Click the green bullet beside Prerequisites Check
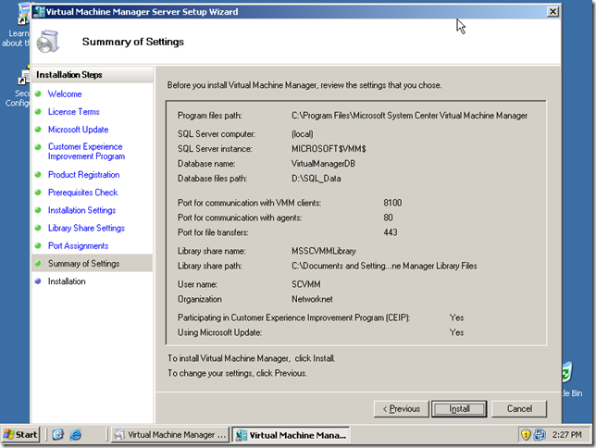The height and width of the screenshot is (448, 596). 38,193
